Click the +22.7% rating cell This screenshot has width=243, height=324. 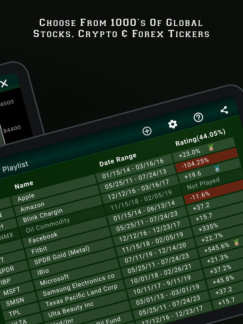[212, 238]
